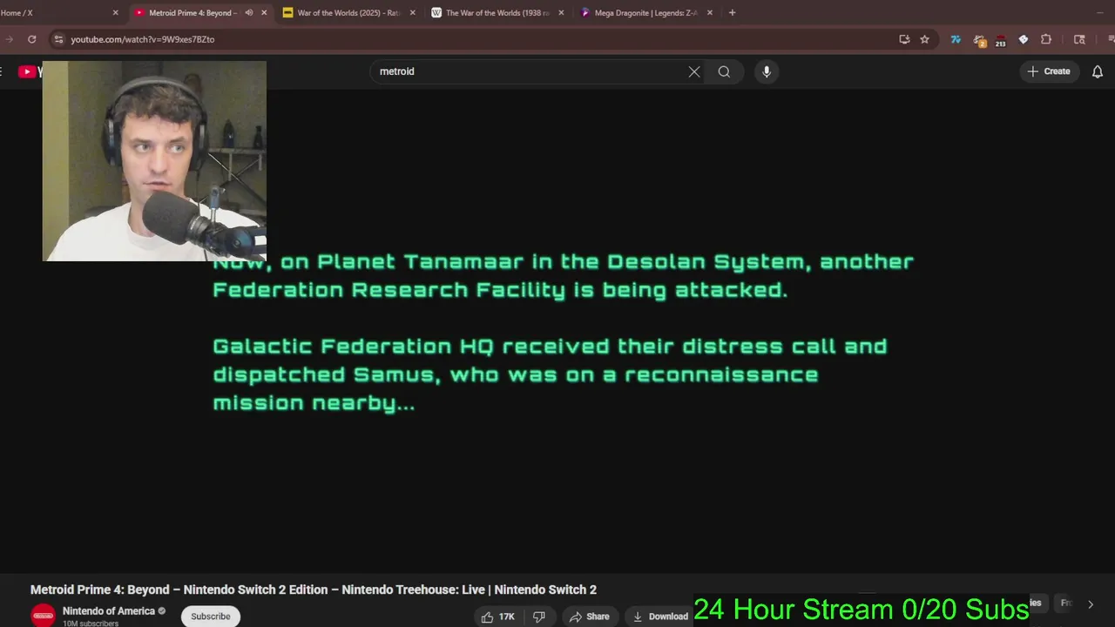This screenshot has height=627, width=1115.
Task: Bookmark this page with the star icon
Action: tap(924, 39)
